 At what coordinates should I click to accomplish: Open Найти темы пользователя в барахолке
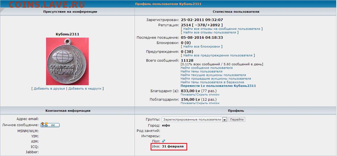212,82
